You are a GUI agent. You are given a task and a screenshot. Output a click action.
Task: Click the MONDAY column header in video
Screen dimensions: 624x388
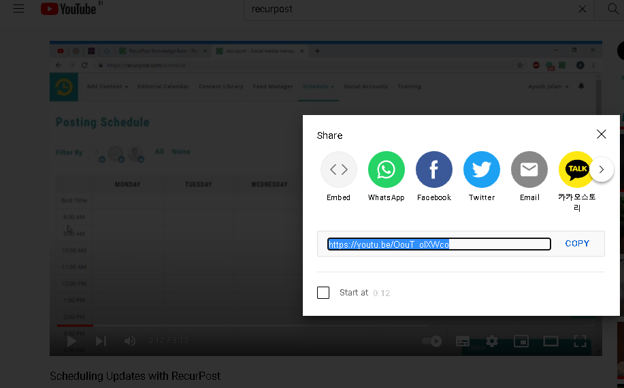point(128,184)
